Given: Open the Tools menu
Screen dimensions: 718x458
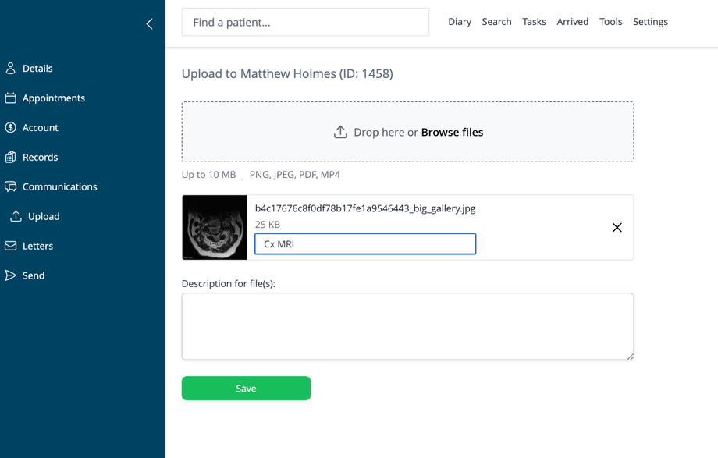Looking at the screenshot, I should [610, 22].
